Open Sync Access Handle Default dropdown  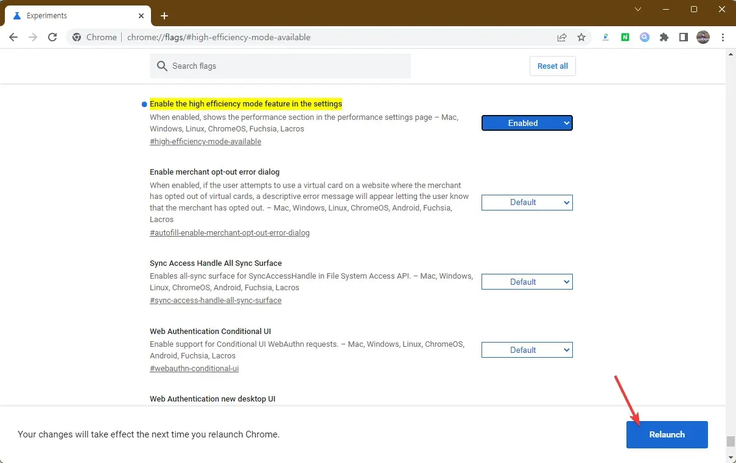[x=527, y=282]
